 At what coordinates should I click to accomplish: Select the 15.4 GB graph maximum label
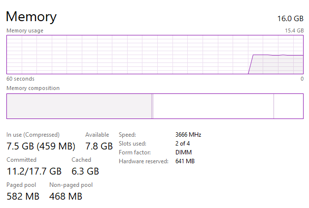(295, 30)
